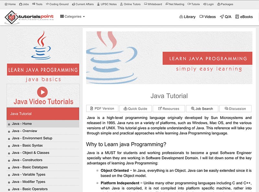Click the UPSC Notes icon

[x=107, y=4]
